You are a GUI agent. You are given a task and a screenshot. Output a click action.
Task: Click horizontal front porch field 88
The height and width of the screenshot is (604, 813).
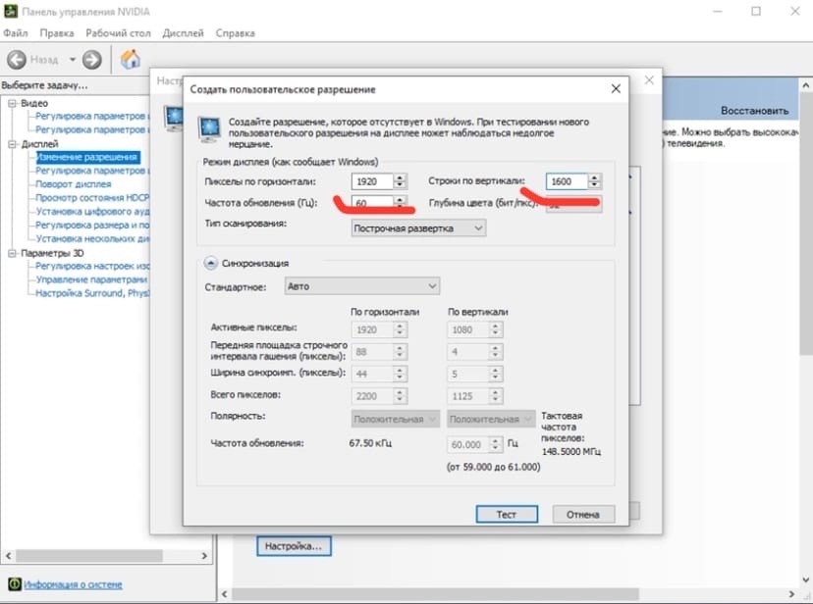[372, 352]
